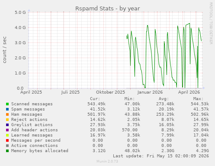The height and width of the screenshot is (166, 215).
Task: Click Memory bytes allocated current value '3.12G'
Action: point(99,151)
